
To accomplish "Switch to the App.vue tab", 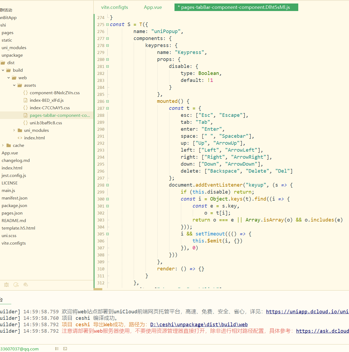I will point(153,7).
